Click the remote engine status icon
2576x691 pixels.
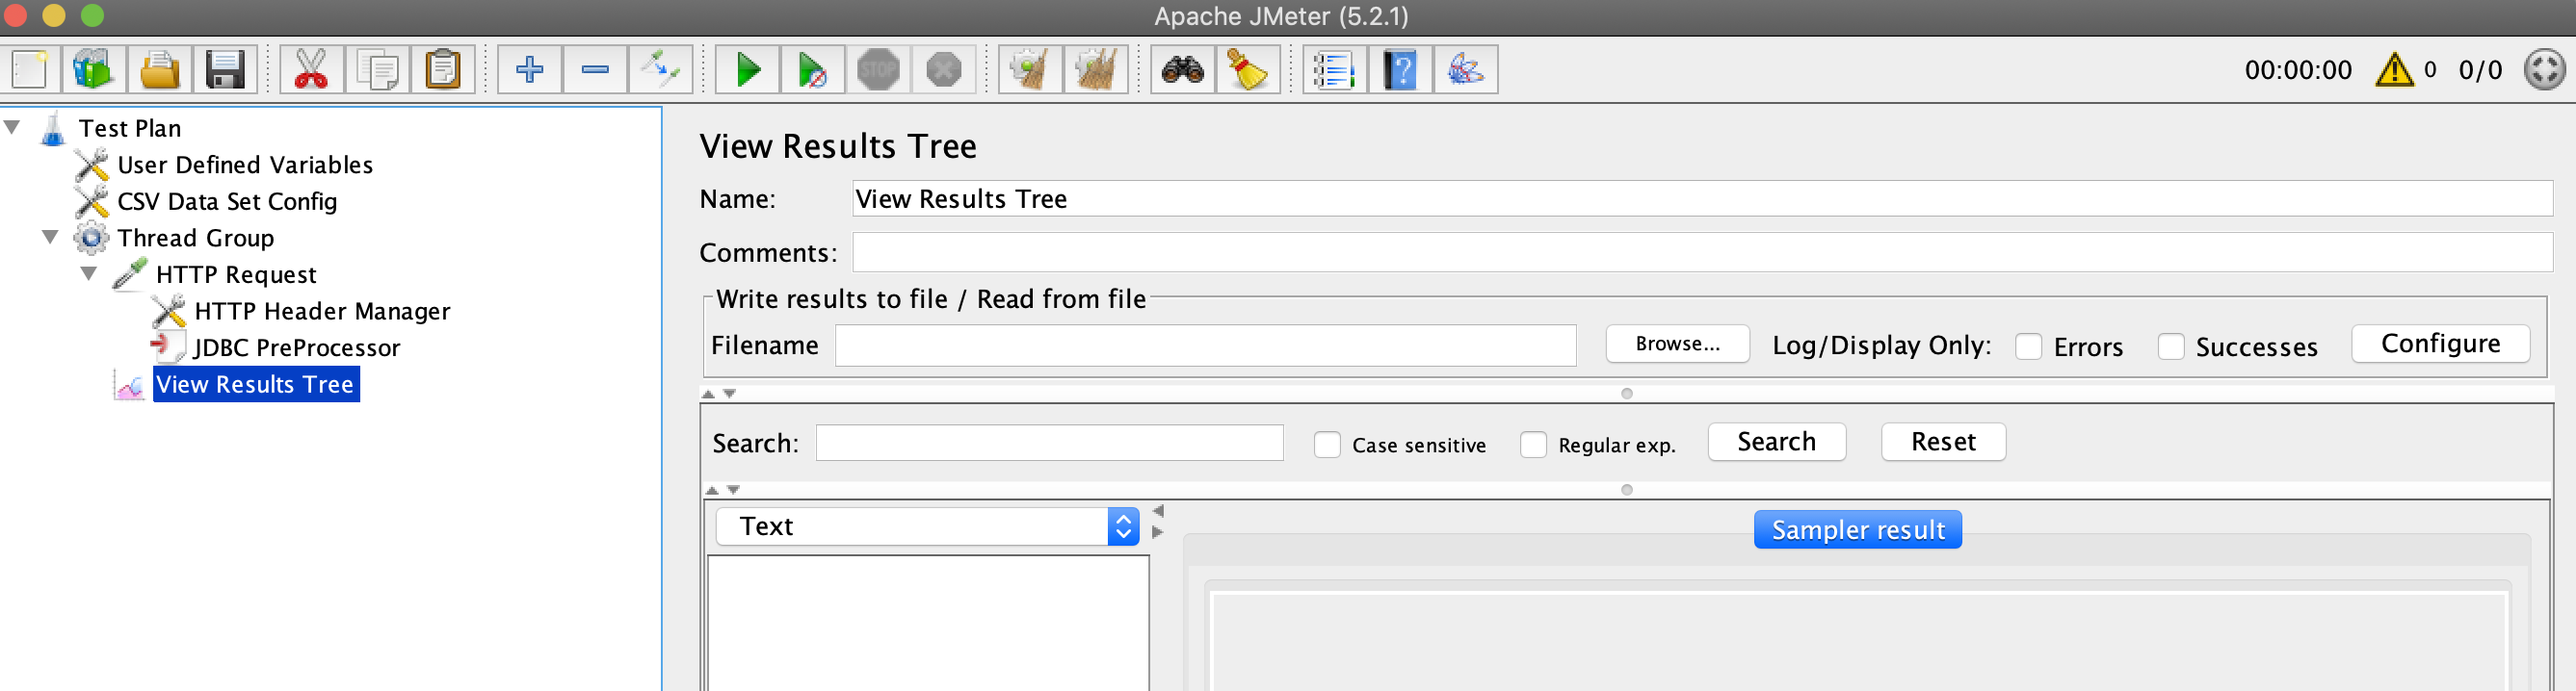tap(2544, 70)
